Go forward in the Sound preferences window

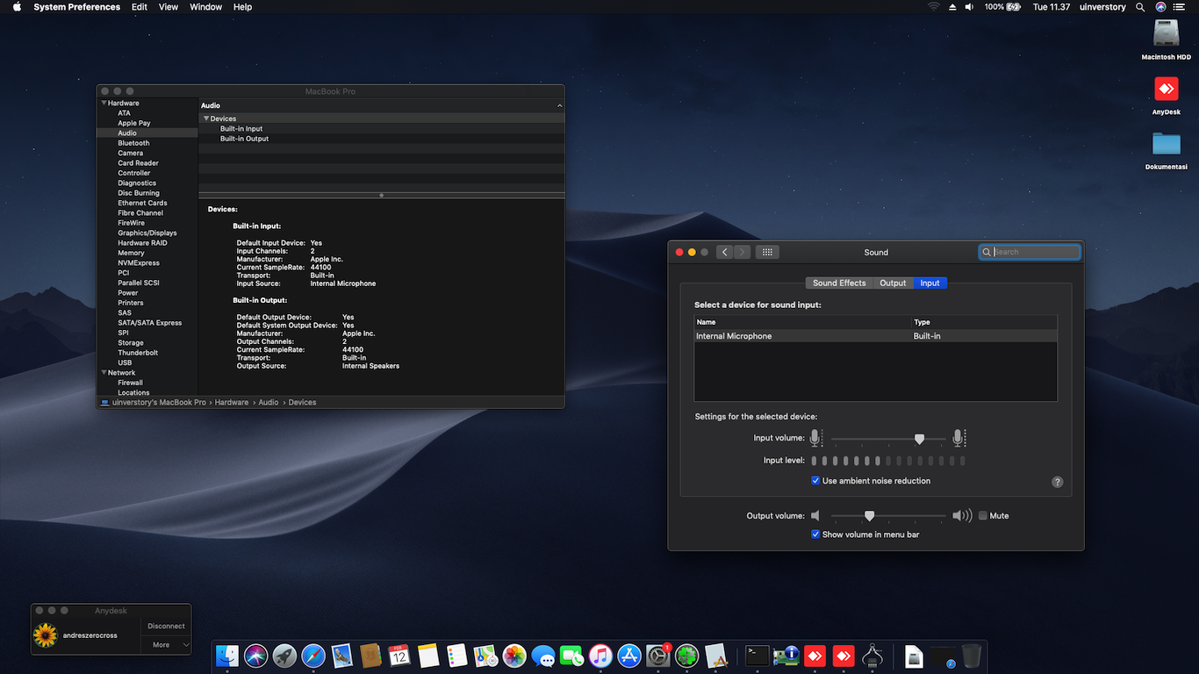(743, 252)
